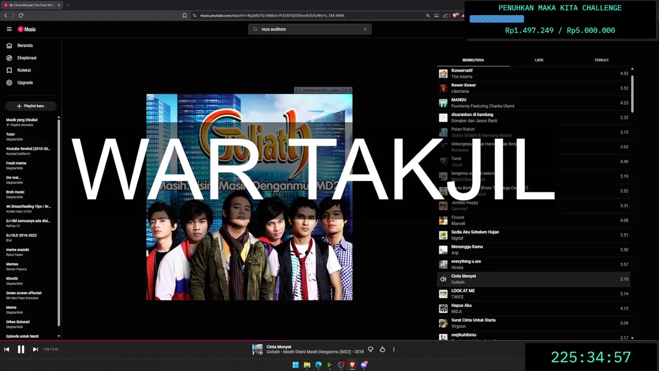Create a new playlist with Playlist baru
Viewport: 659px width, 371px height.
30,106
